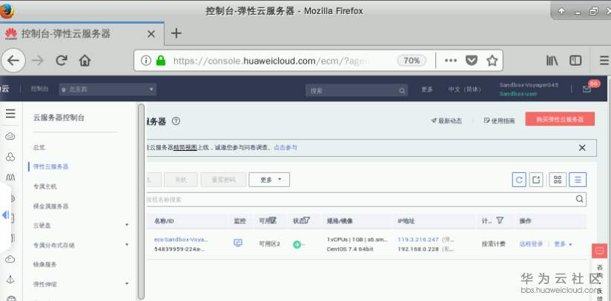611x301 pixels.
Task: Click the red 购买弹性云服务器 button
Action: (x=560, y=119)
